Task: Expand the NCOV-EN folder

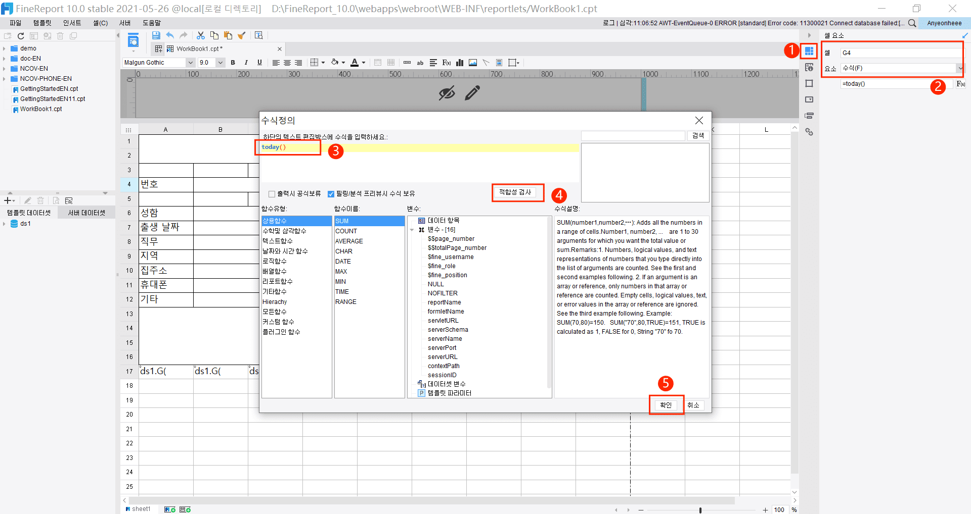Action: pyautogui.click(x=4, y=69)
